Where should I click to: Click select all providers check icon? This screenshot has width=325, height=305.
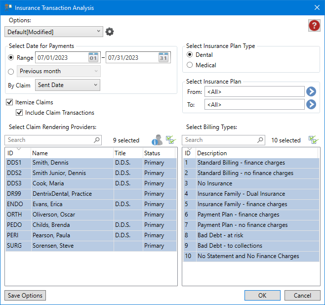point(171,140)
